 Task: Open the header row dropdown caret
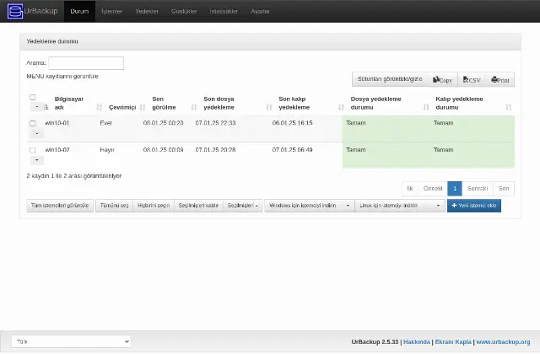coord(37,107)
